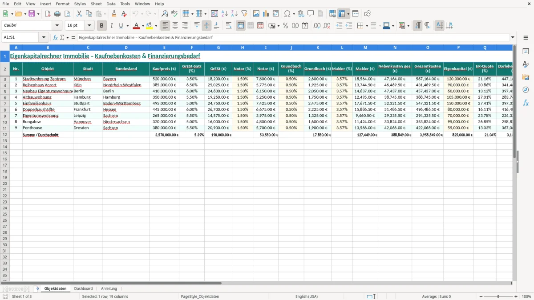Open the Data menu
Viewport: 534px width, 300px height.
click(x=111, y=4)
